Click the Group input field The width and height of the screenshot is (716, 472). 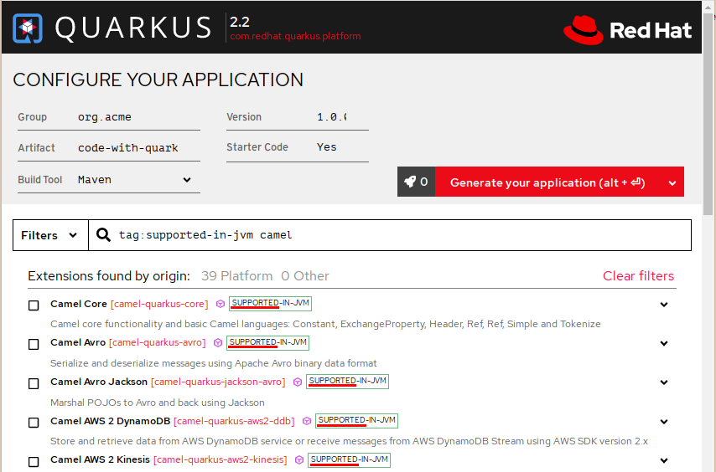coord(138,117)
